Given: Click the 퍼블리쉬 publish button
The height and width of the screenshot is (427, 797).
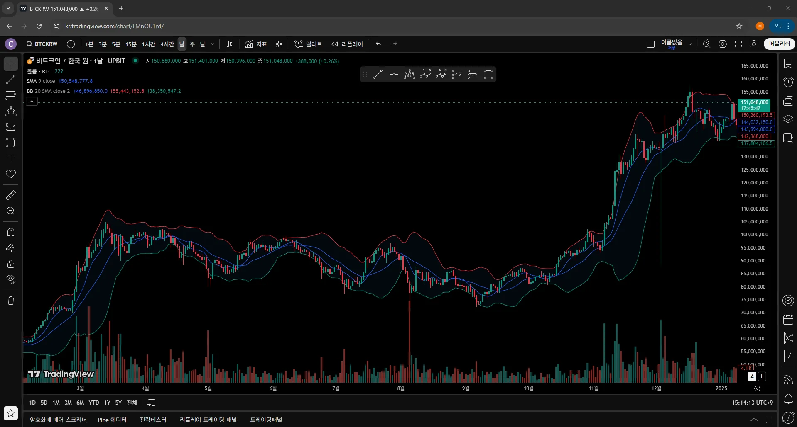Looking at the screenshot, I should (779, 44).
